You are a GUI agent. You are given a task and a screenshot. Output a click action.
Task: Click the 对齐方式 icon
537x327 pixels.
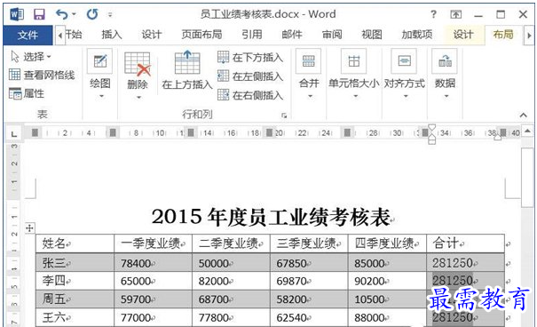tap(404, 61)
